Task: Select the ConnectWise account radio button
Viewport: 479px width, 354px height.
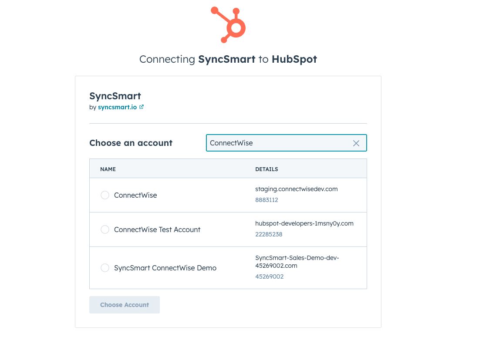Action: pos(105,195)
